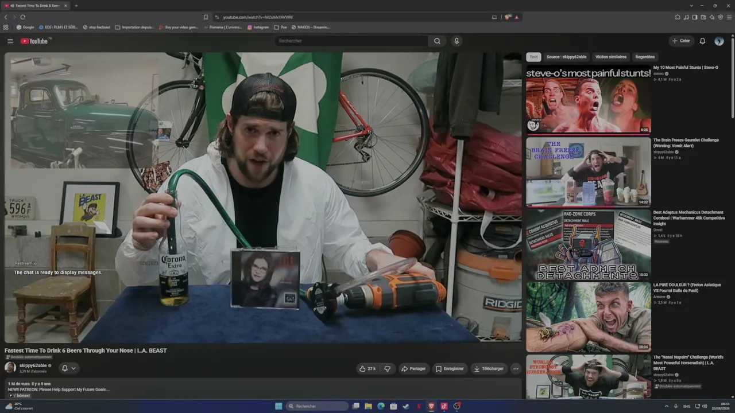Screen dimensions: 735x413
Task: Start voice search with the microphone
Action: [457, 41]
